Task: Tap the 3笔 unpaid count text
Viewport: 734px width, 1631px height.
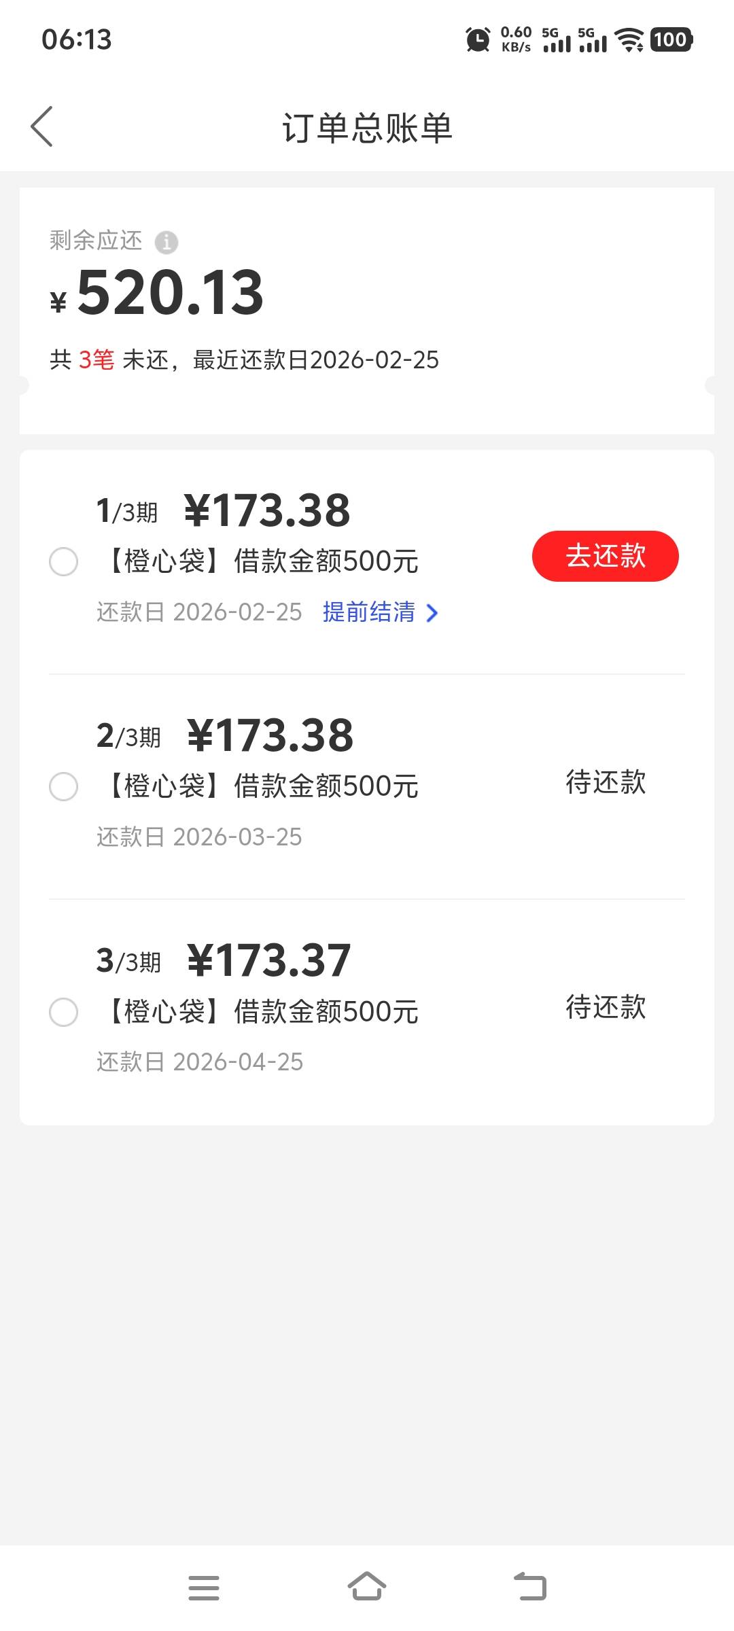Action: (x=97, y=359)
